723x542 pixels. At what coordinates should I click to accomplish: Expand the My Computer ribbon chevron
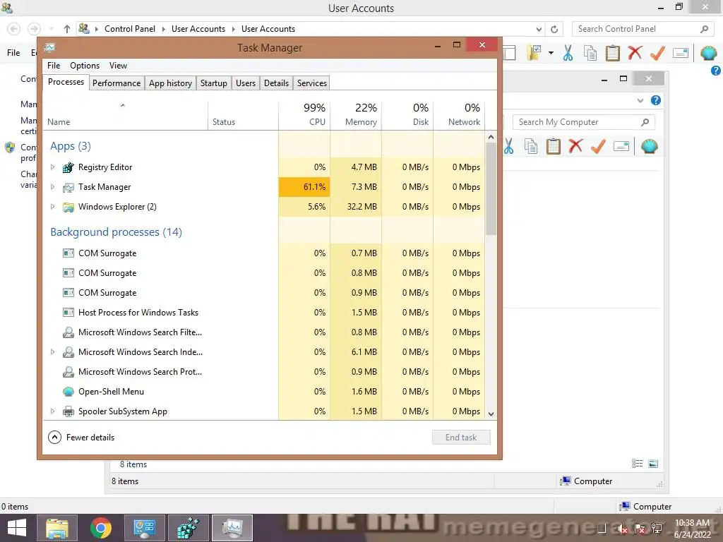pyautogui.click(x=640, y=100)
